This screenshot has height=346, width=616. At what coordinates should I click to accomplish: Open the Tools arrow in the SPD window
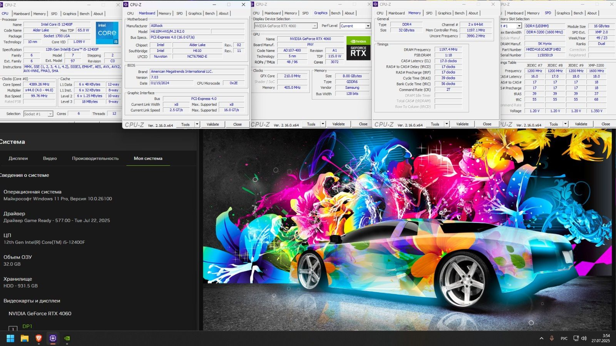pos(565,124)
